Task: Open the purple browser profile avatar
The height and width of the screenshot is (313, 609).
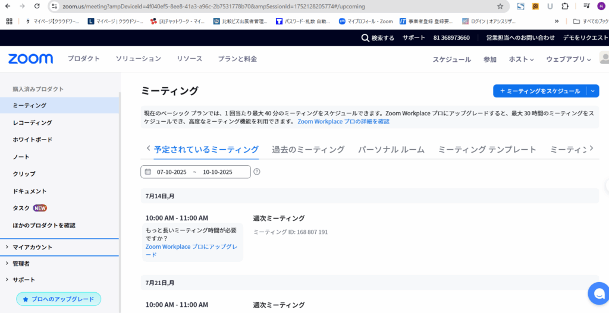Action: 601,6
